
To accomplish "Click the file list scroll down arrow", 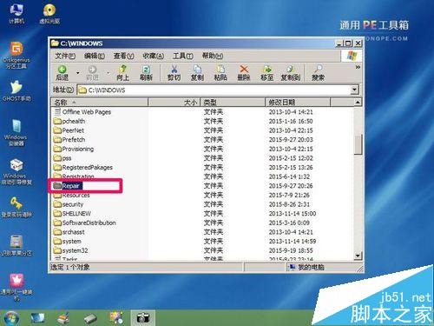I will (358, 256).
